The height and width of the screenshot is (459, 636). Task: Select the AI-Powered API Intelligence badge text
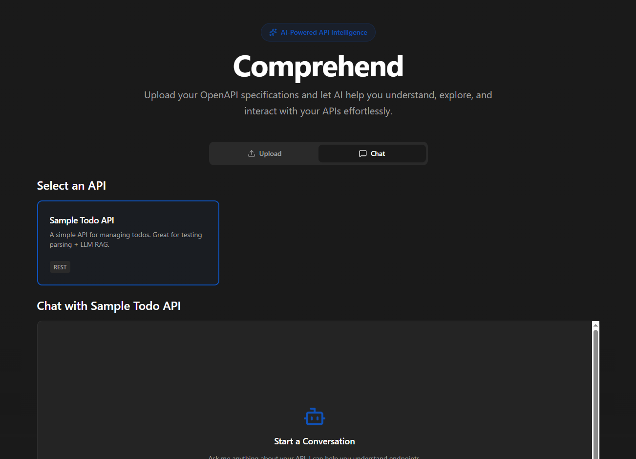coord(324,32)
